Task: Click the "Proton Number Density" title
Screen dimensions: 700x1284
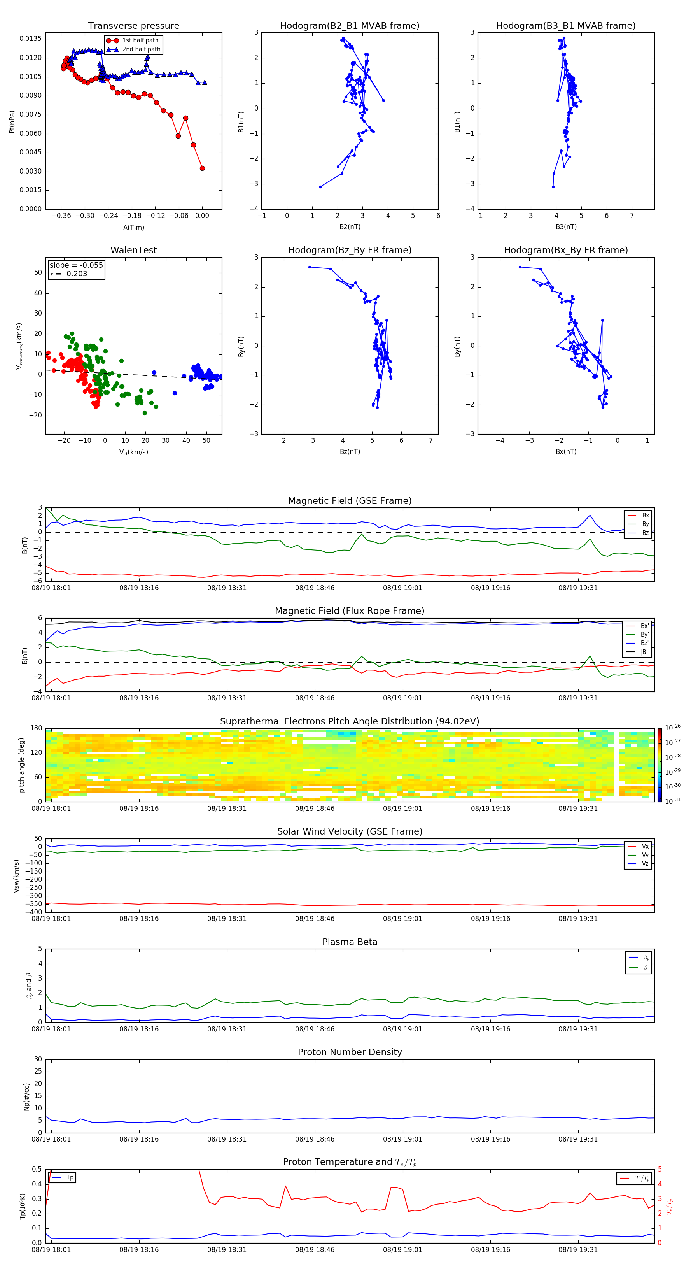Action: tap(350, 1052)
